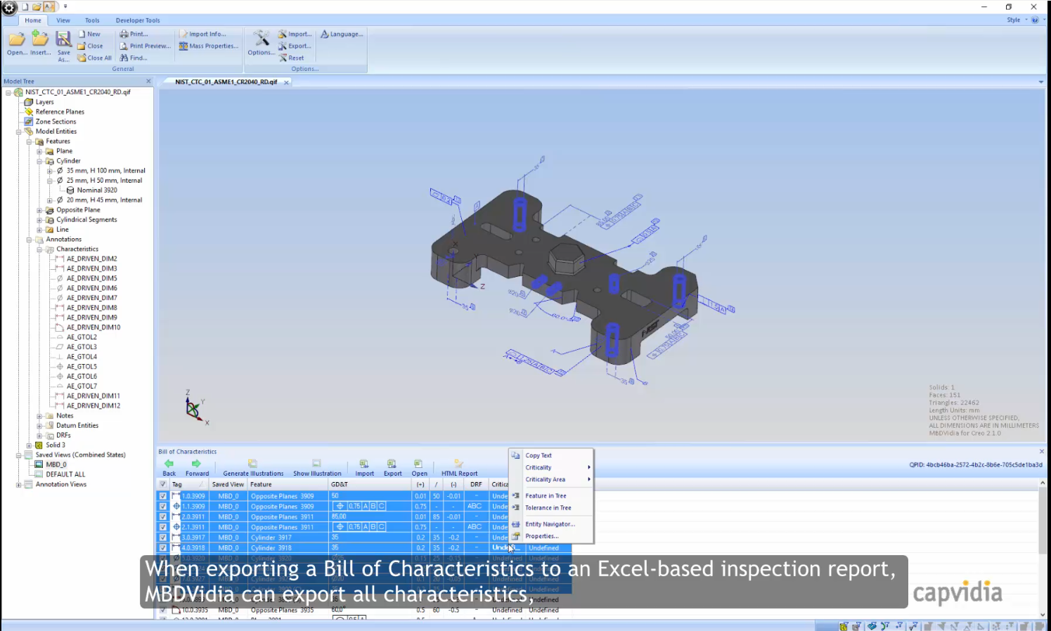Click the Show Illustration icon
This screenshot has width=1051, height=631.
[316, 464]
